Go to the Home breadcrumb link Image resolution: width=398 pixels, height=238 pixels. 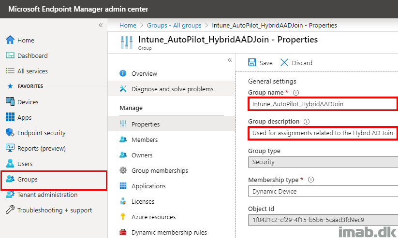[128, 26]
